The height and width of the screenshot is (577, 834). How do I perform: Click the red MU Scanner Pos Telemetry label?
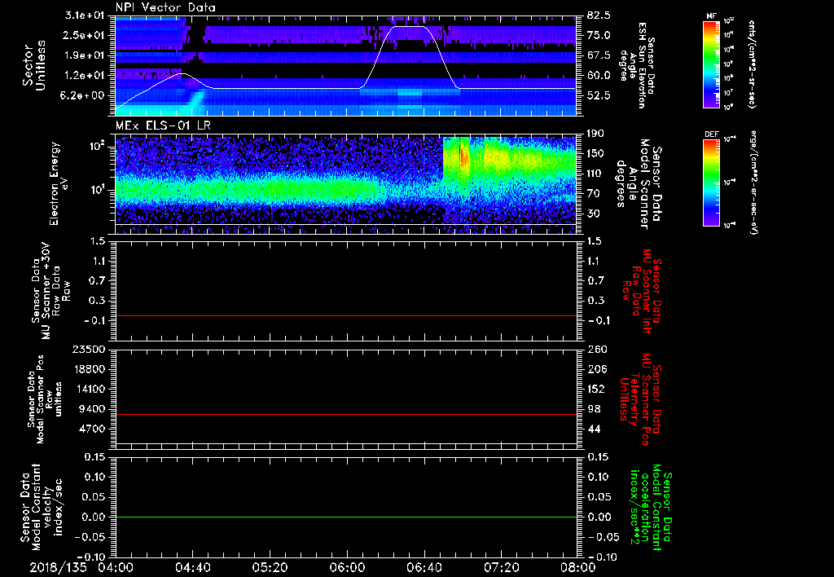tap(639, 399)
